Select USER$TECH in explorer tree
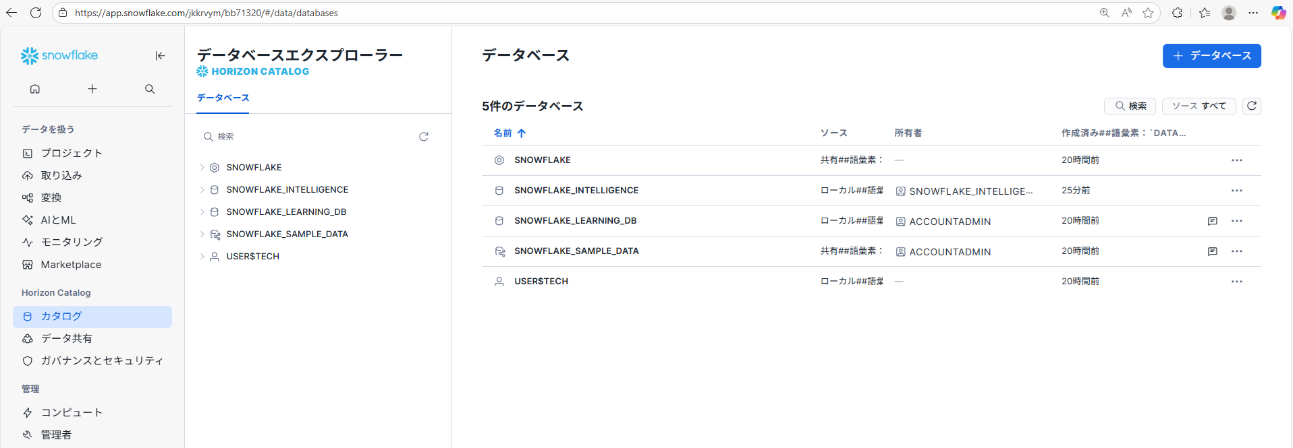The image size is (1293, 448). point(252,257)
